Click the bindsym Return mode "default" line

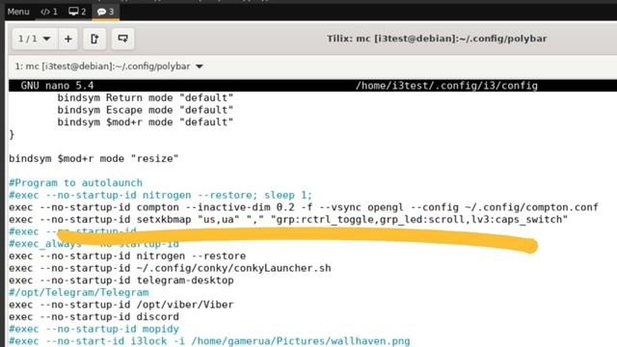146,97
